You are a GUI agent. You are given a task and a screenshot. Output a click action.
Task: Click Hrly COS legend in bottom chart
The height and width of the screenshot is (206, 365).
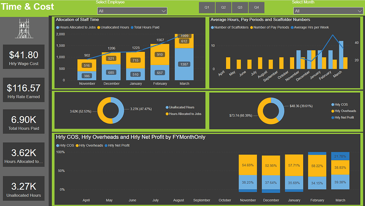65,146
